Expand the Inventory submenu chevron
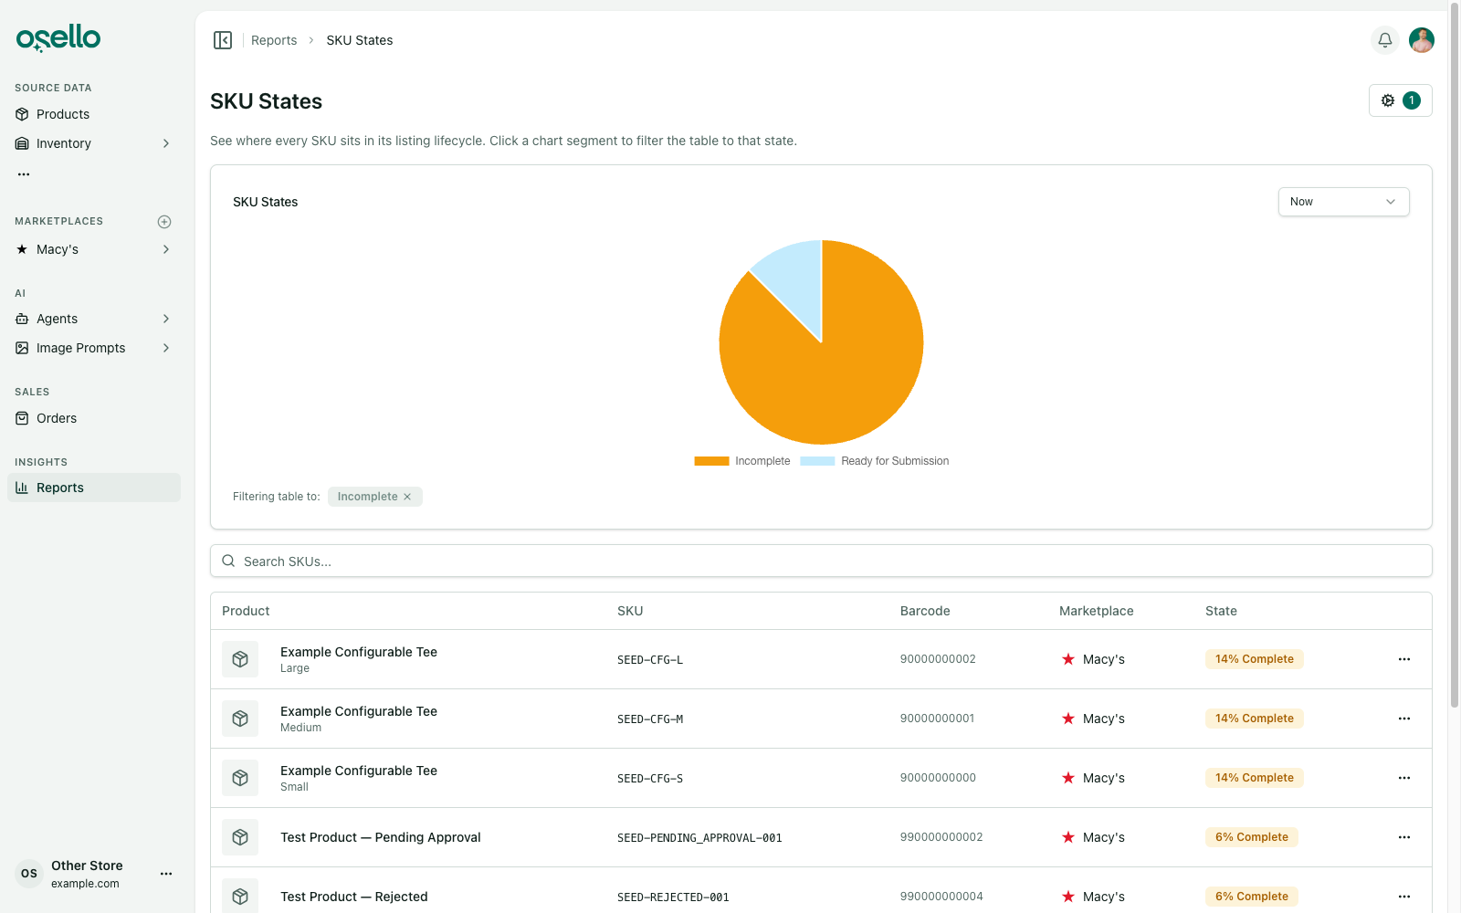1461x913 pixels. (166, 143)
